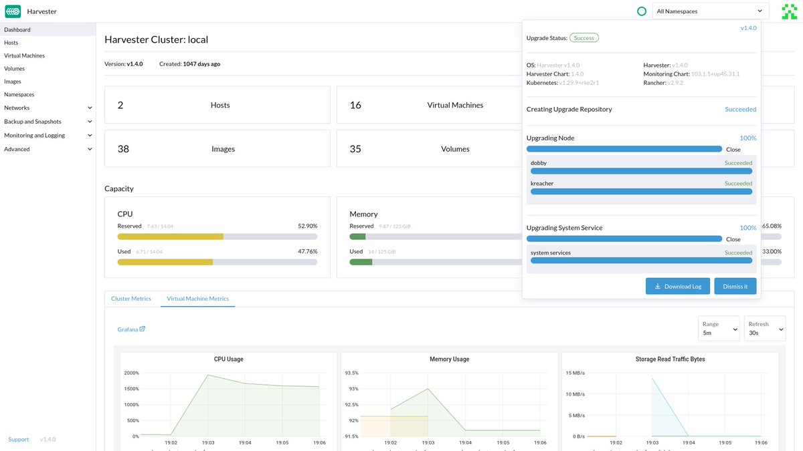Open the Refresh 30s dropdown
Screen dimensions: 803x451
pos(765,328)
